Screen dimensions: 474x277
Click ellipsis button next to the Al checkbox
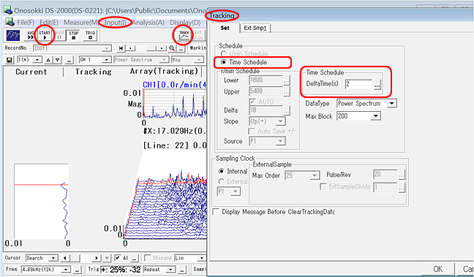tap(135, 258)
